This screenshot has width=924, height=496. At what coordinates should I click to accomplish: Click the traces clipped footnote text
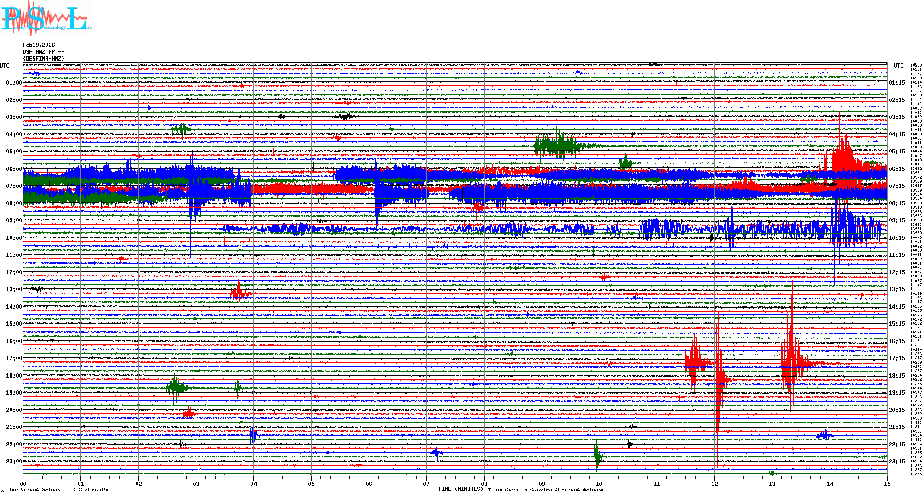coord(545,490)
